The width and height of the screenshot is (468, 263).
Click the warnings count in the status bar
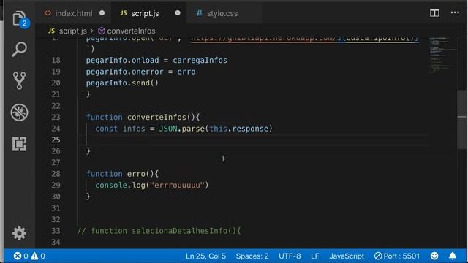[x=38, y=256]
